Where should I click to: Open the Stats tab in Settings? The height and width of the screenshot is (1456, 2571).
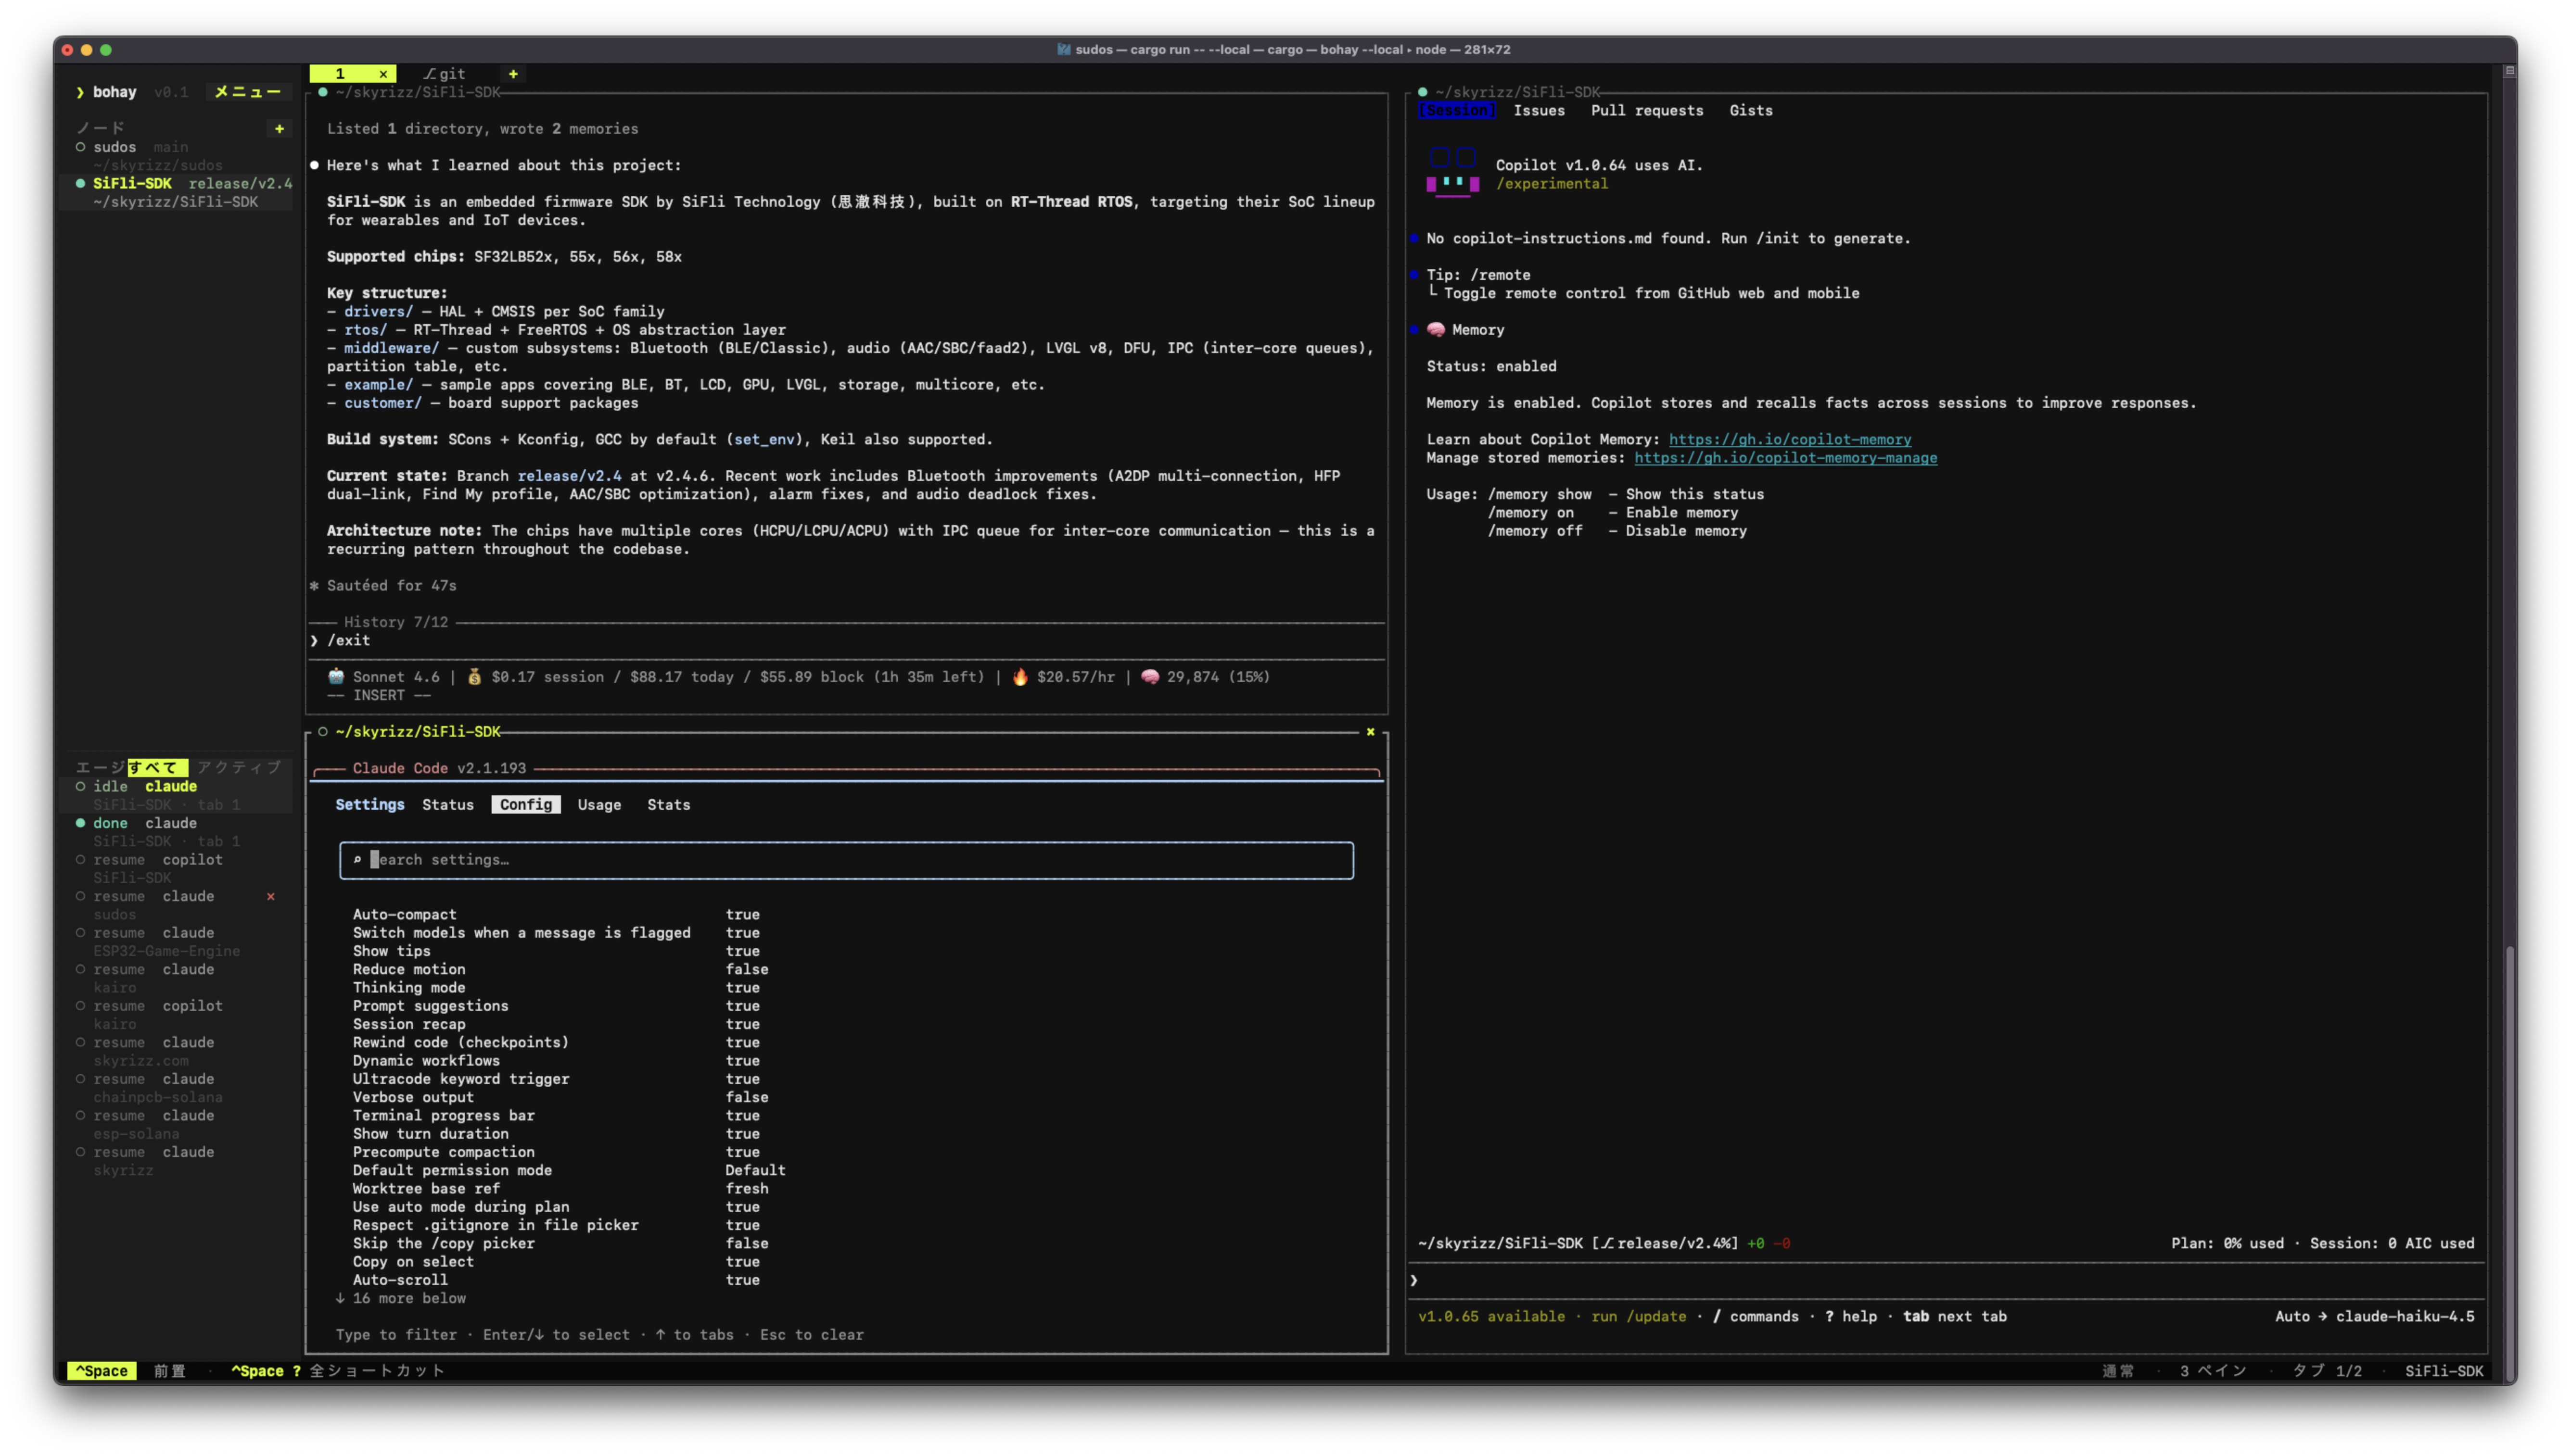coord(668,805)
